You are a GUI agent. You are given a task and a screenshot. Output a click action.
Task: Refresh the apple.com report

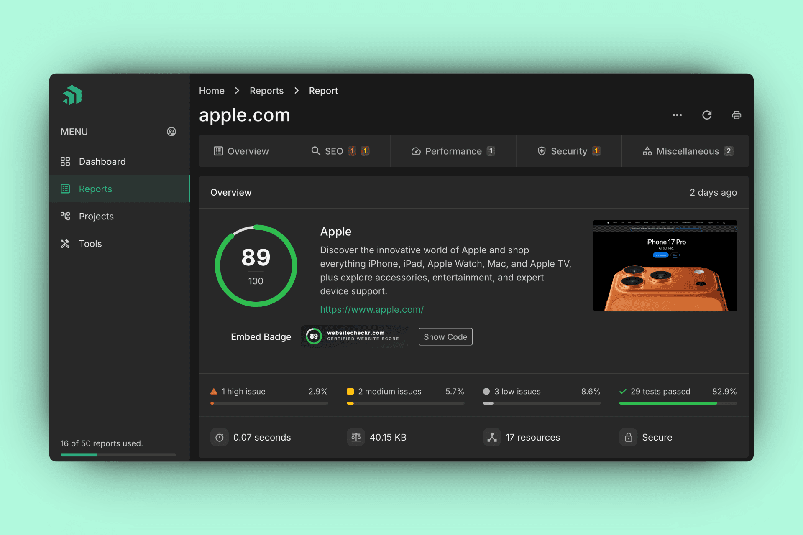(x=707, y=115)
